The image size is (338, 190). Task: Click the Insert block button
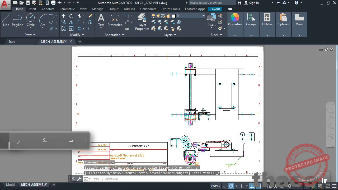point(212,20)
